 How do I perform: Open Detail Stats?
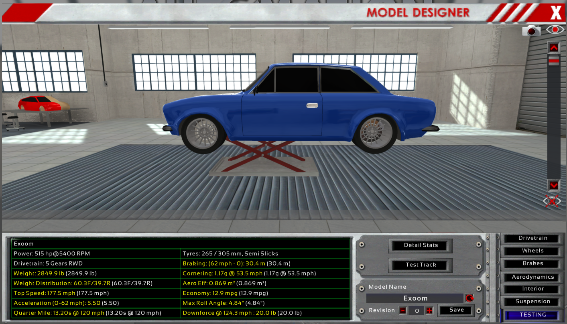point(421,245)
